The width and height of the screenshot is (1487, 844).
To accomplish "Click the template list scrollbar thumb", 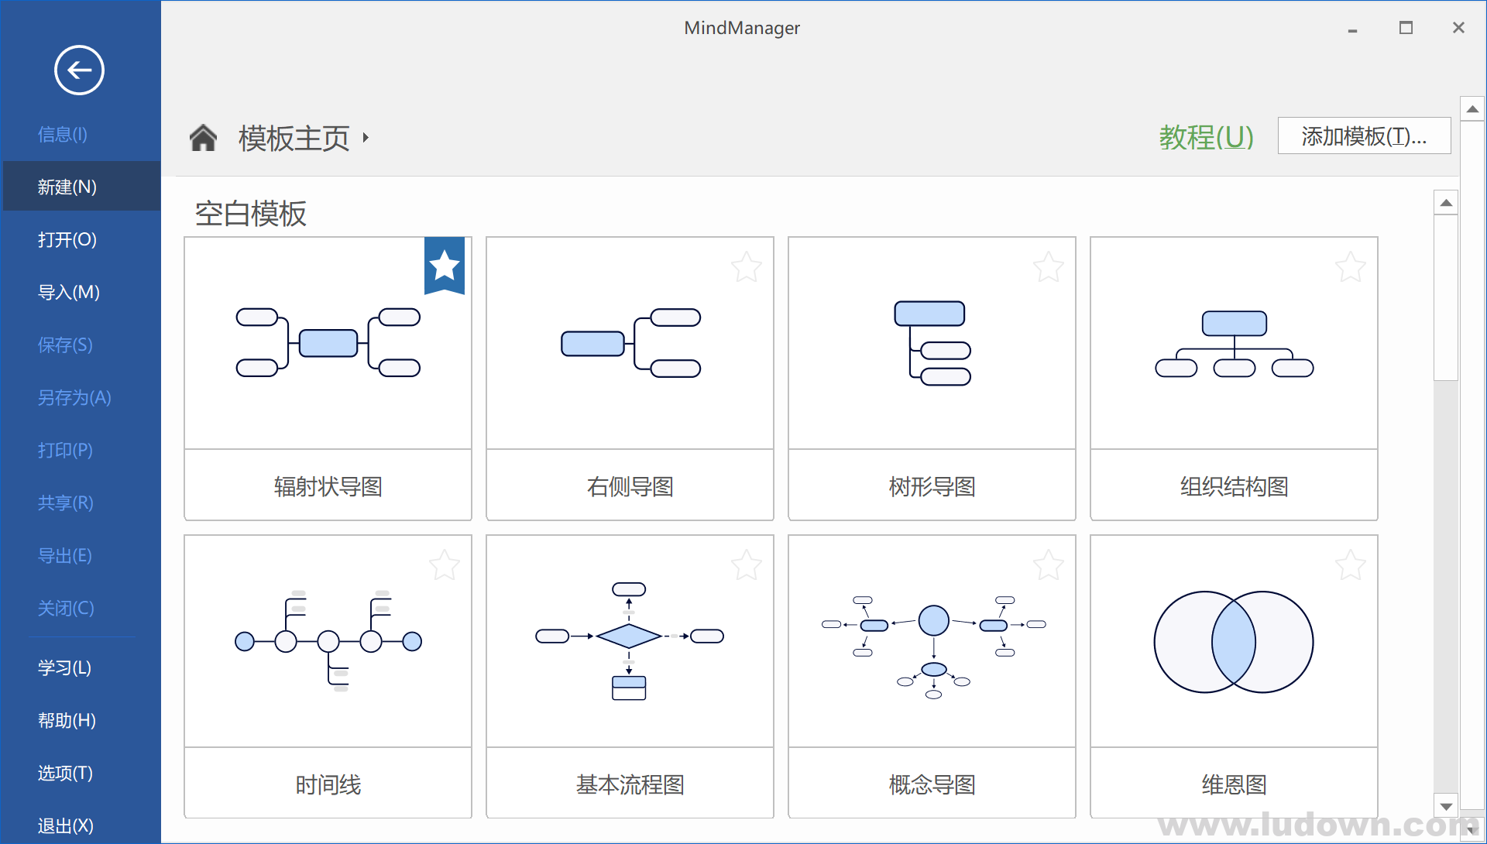I will click(x=1446, y=298).
